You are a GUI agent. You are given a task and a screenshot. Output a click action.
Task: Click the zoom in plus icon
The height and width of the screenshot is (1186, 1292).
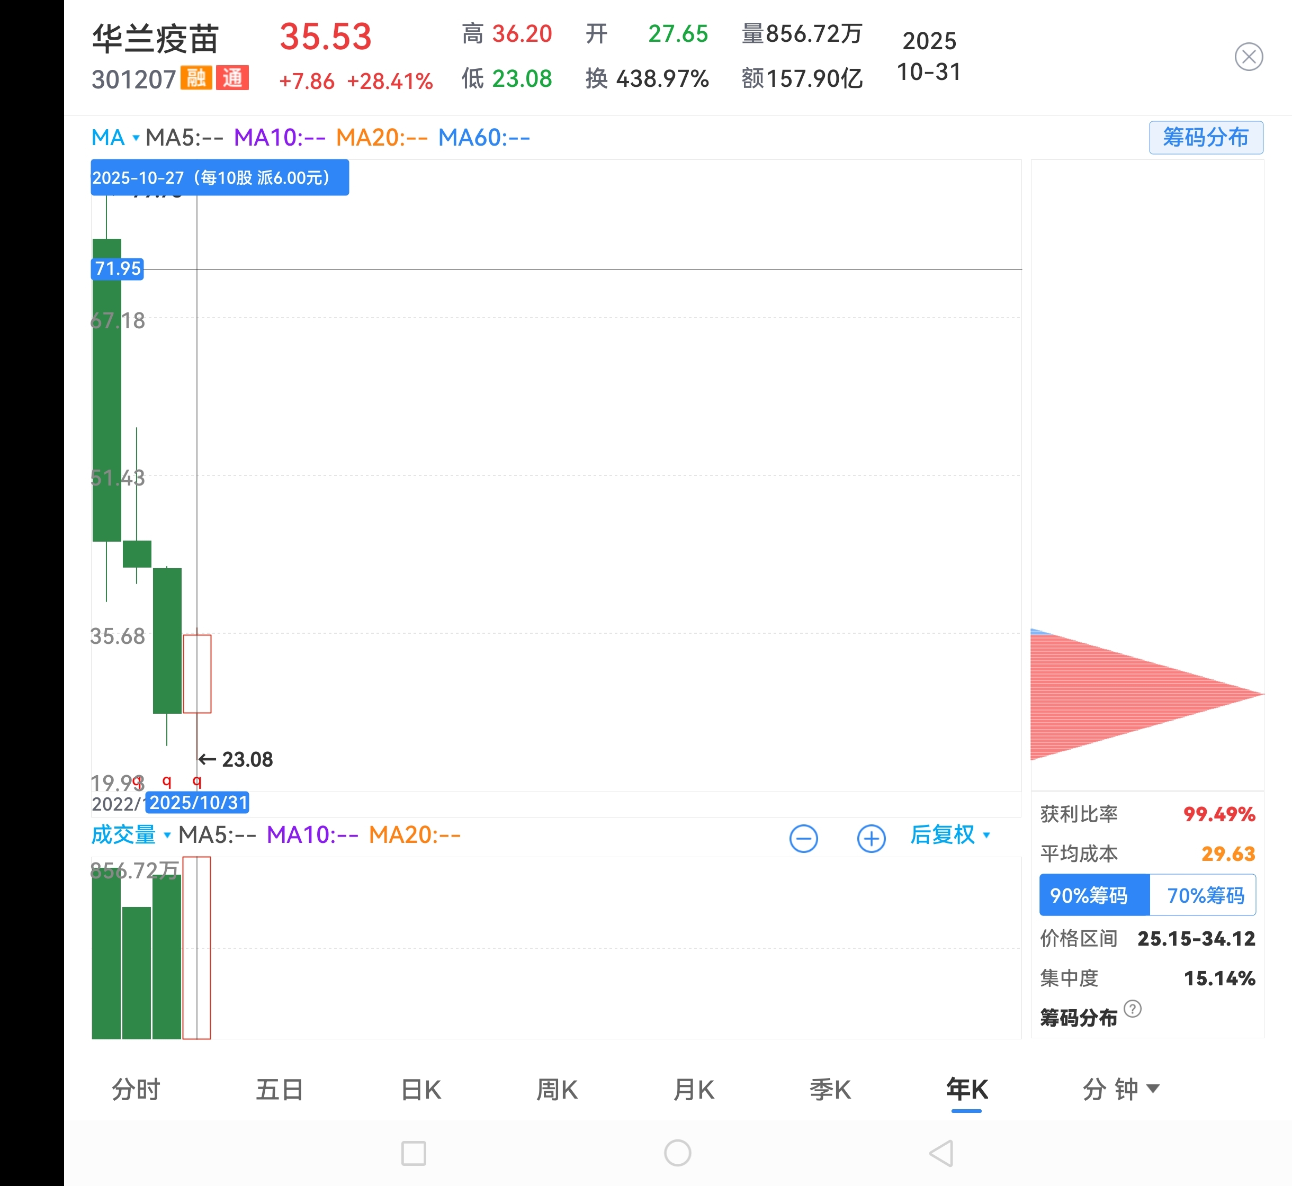pos(871,838)
